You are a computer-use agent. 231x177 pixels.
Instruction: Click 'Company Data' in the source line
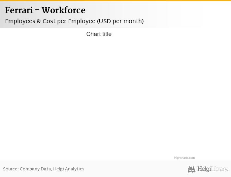(x=35, y=169)
